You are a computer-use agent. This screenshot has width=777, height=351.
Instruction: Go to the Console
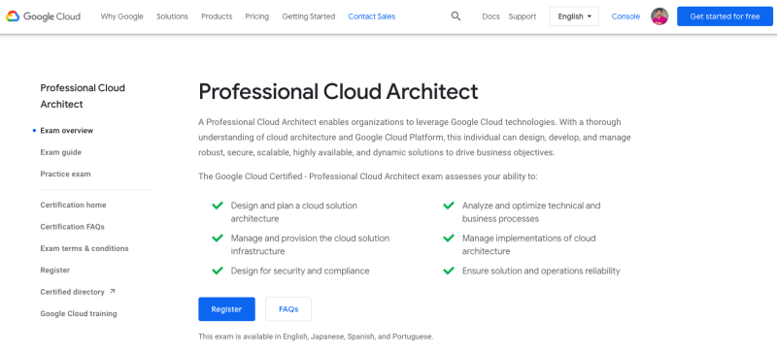click(x=625, y=16)
